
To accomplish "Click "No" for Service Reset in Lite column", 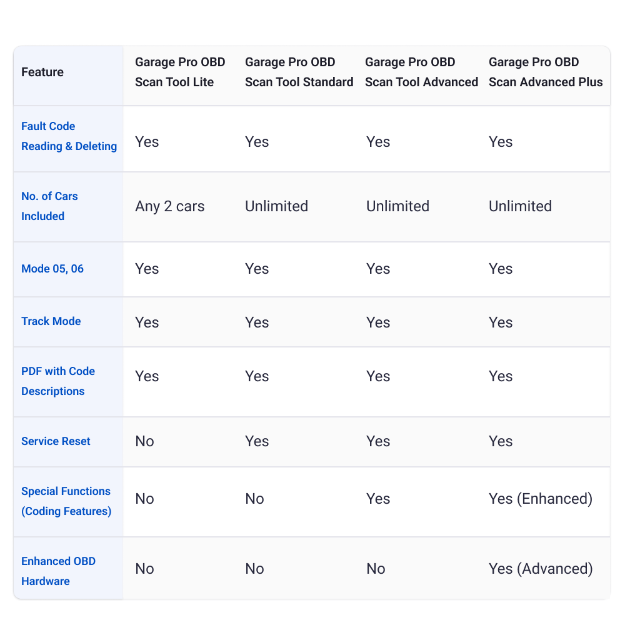I will pos(144,441).
